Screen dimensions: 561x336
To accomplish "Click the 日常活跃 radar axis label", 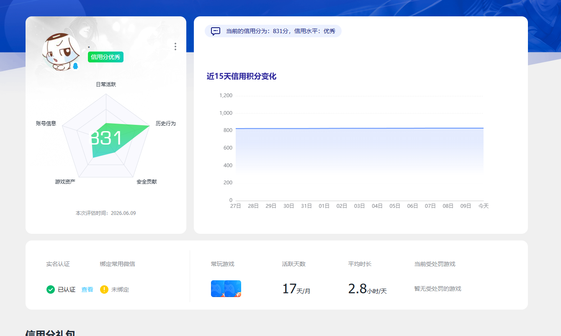I will click(x=106, y=84).
